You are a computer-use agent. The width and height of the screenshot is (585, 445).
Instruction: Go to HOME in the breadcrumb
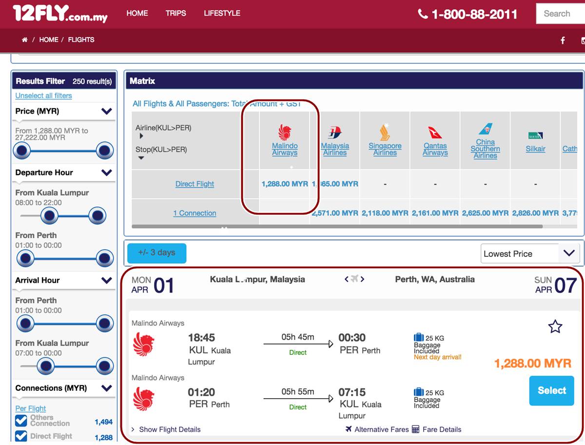click(x=49, y=40)
